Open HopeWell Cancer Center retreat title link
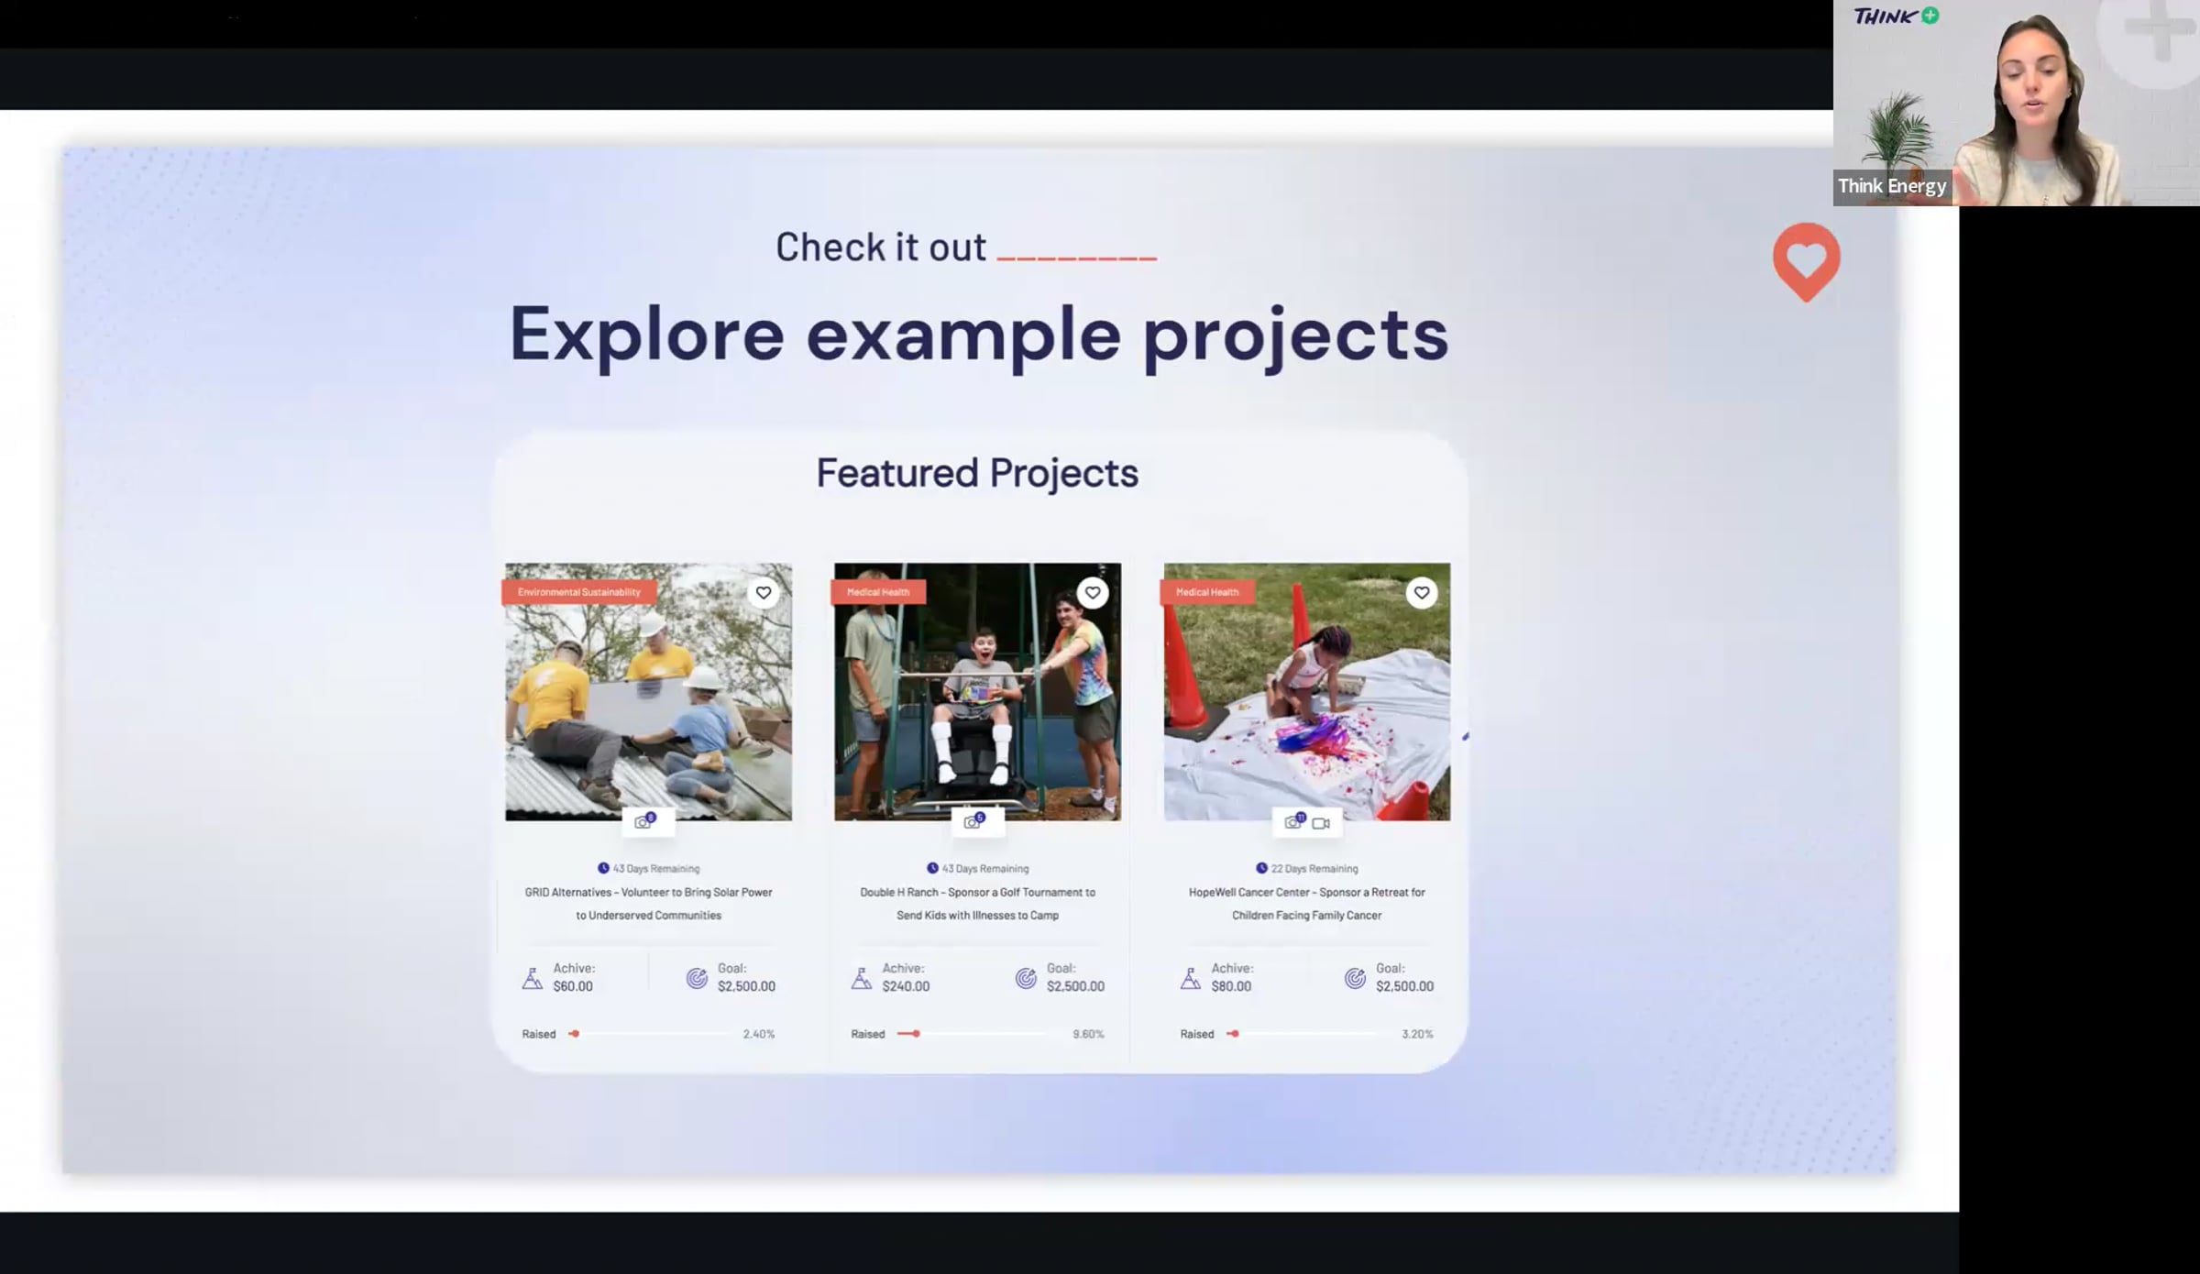This screenshot has width=2200, height=1274. click(1306, 903)
